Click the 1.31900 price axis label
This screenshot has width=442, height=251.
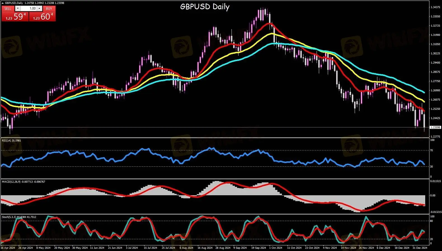(x=435, y=35)
